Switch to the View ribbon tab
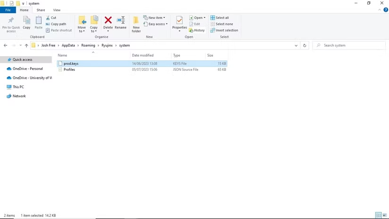This screenshot has height=219, width=389. pyautogui.click(x=57, y=10)
